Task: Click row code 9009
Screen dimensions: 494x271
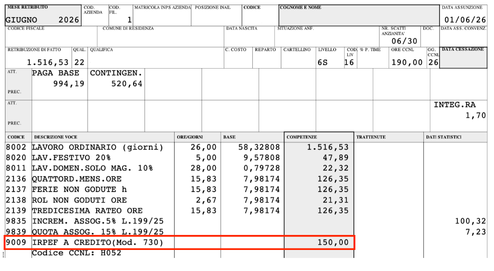Action: [x=16, y=242]
